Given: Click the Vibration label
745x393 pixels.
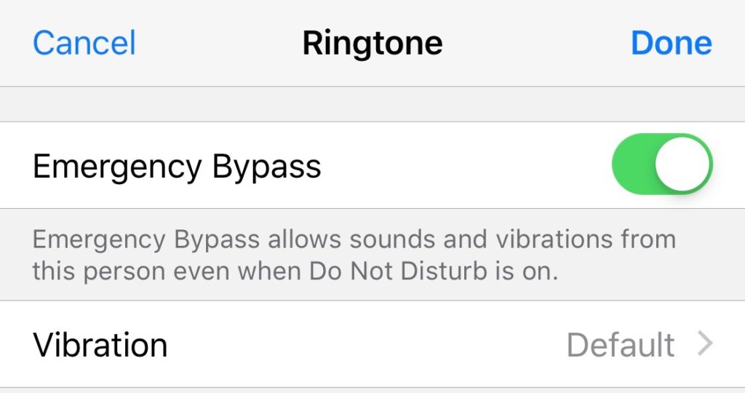Looking at the screenshot, I should (x=100, y=344).
